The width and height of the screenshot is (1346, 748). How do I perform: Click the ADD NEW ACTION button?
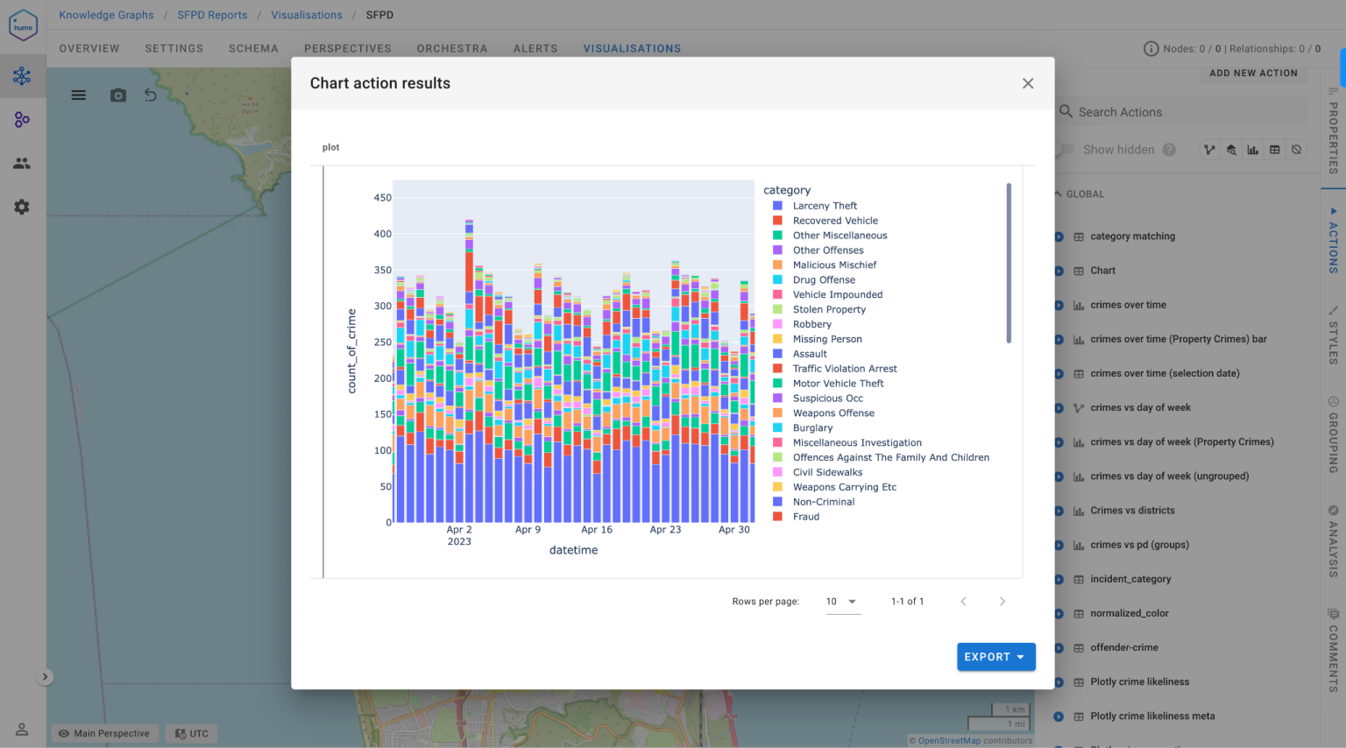1253,74
